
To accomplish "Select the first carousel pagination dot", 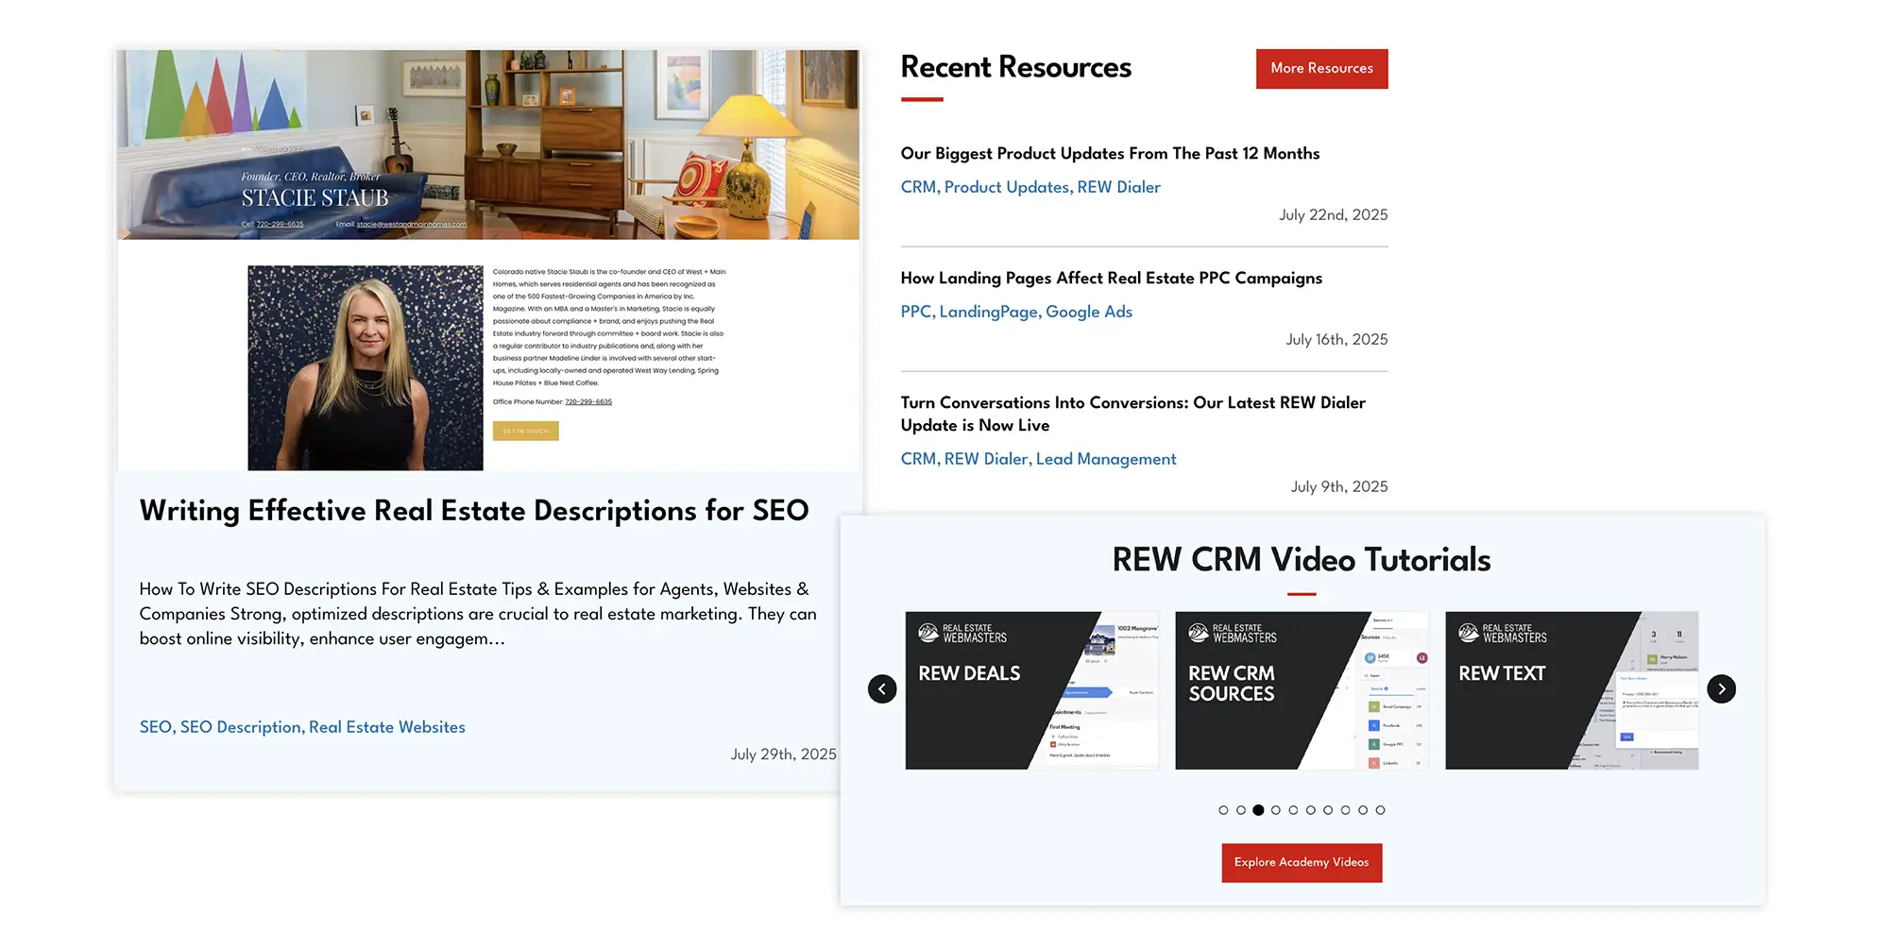I will [1224, 810].
